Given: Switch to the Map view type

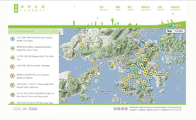Looking at the screenshot, I should tap(169, 31).
